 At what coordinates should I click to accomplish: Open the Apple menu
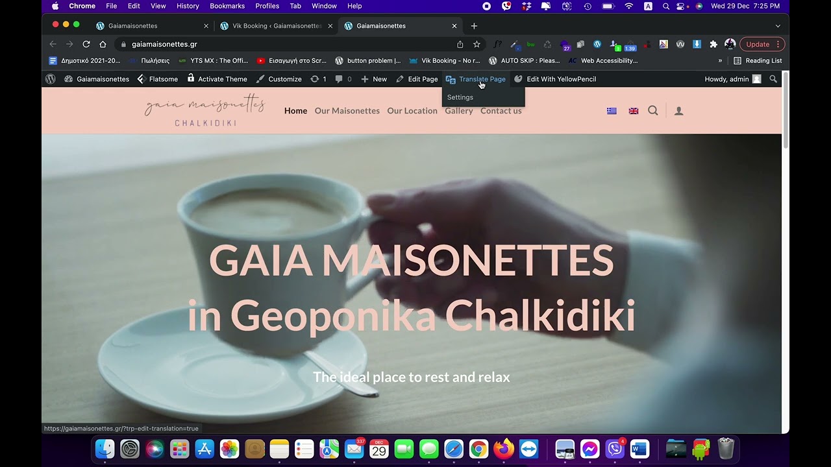click(55, 6)
